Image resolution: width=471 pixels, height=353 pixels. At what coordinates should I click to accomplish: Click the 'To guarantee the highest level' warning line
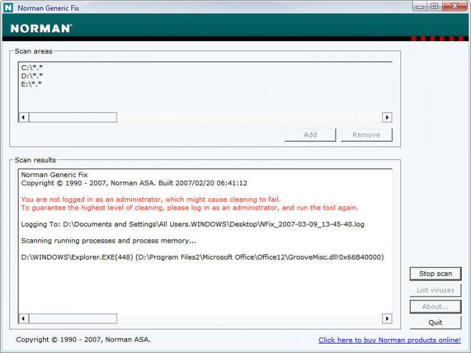click(x=190, y=208)
